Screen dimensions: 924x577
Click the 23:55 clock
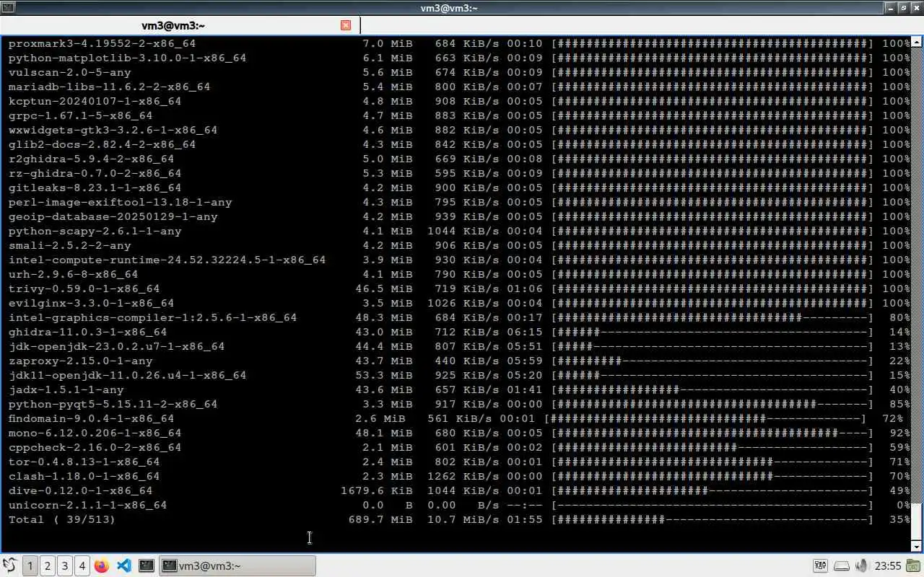click(887, 565)
